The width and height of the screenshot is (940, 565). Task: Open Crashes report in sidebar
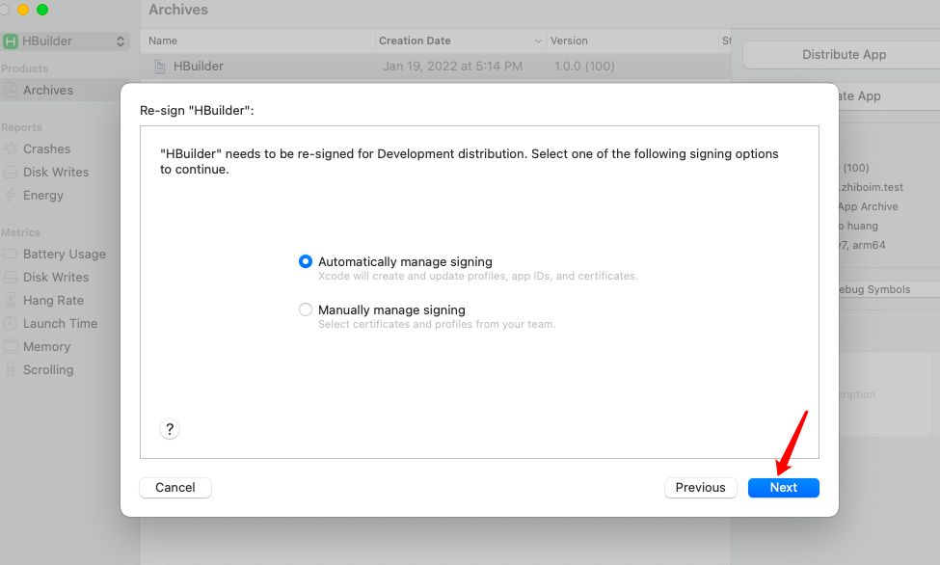pyautogui.click(x=47, y=148)
